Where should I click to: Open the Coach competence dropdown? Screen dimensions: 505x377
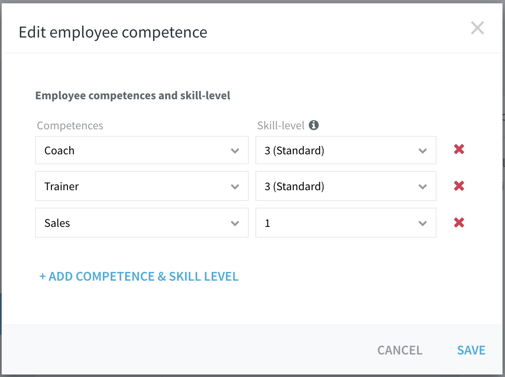pos(142,150)
